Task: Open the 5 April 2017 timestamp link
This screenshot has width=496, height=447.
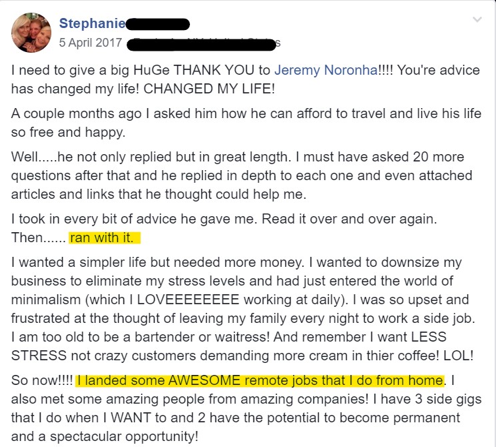Action: pos(91,43)
